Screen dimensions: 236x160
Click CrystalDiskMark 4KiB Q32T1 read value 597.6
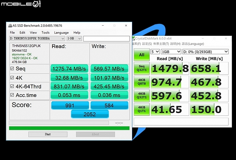170,96
